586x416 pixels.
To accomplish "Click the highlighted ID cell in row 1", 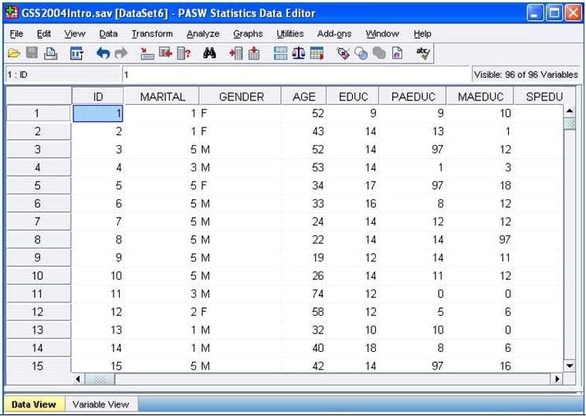I will (97, 113).
